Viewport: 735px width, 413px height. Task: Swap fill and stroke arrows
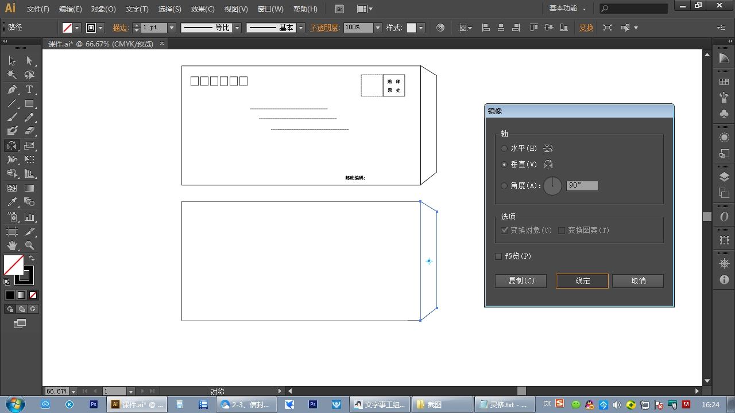click(x=32, y=259)
